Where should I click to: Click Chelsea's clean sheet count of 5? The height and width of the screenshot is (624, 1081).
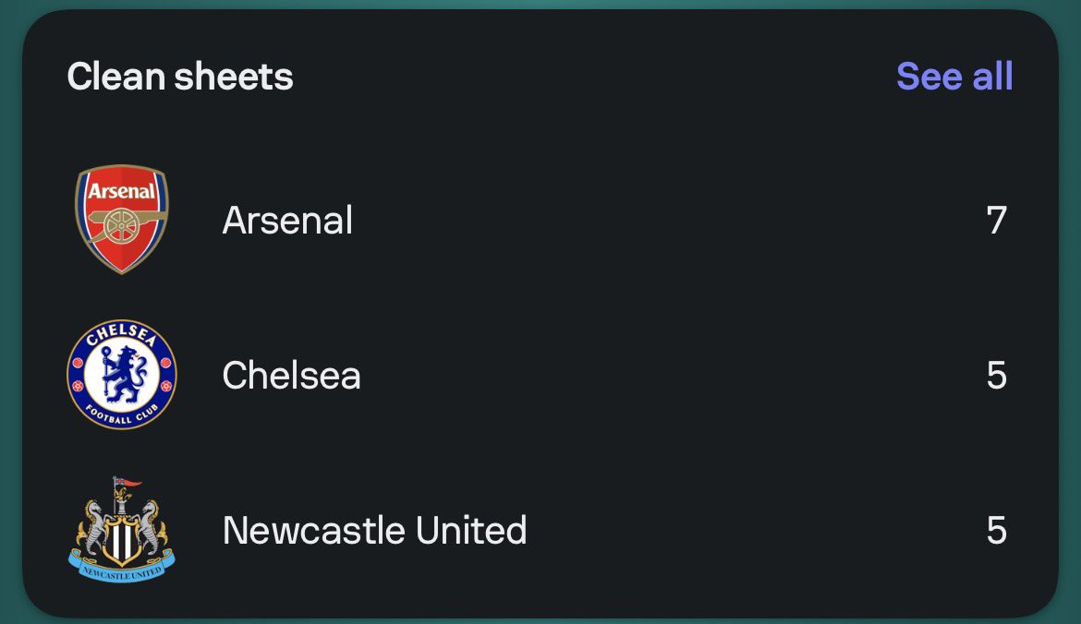coord(997,376)
